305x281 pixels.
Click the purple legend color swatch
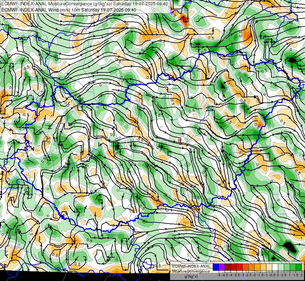222,267
